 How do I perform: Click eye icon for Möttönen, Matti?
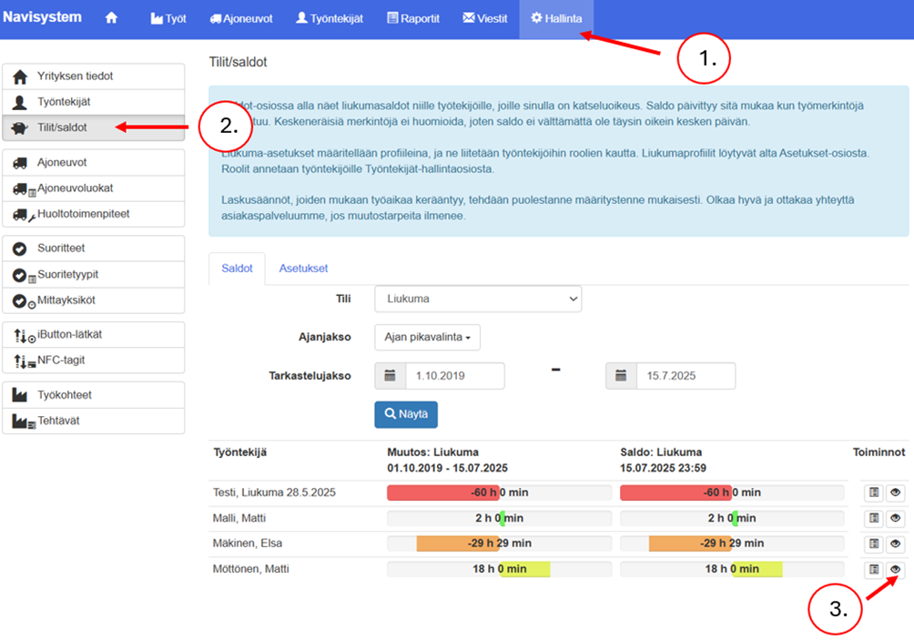coord(895,569)
